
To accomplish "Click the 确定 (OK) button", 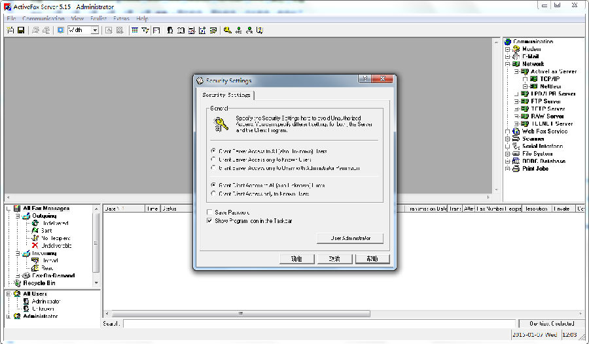I will click(296, 259).
